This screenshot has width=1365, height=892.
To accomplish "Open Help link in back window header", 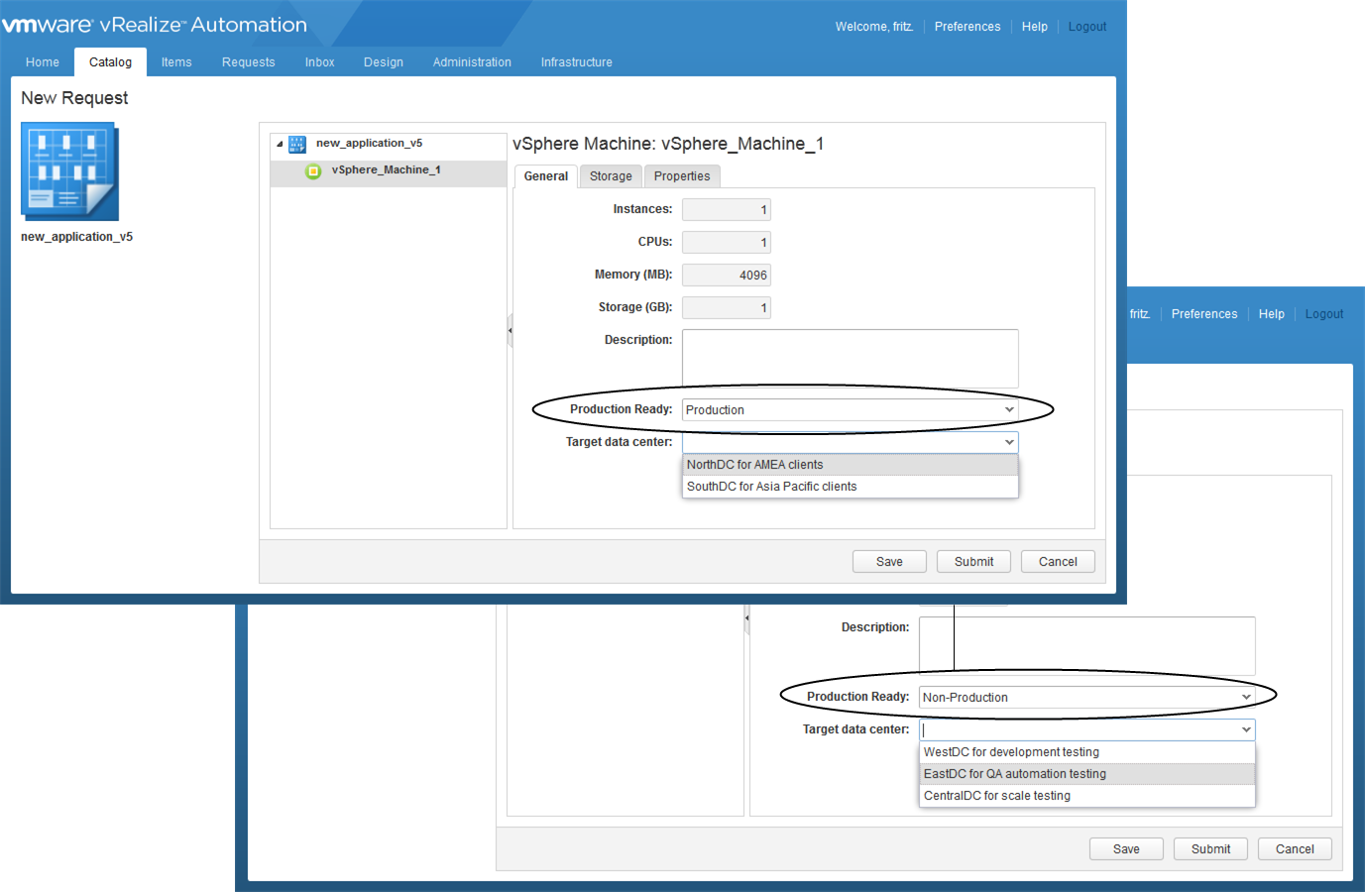I will 1272,314.
